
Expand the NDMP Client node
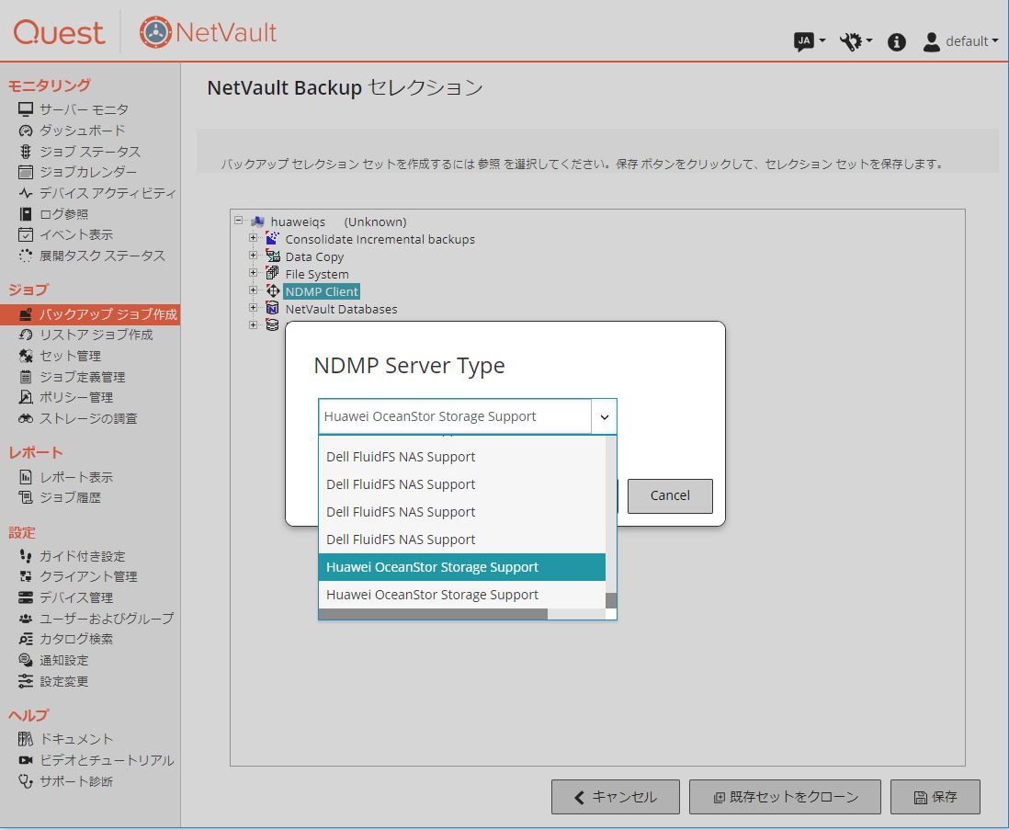[x=253, y=290]
